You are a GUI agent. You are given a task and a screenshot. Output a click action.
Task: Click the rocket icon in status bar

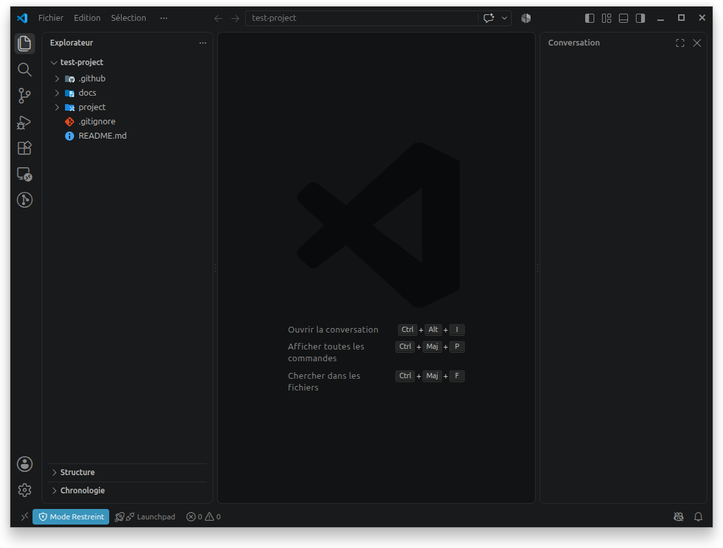click(120, 517)
